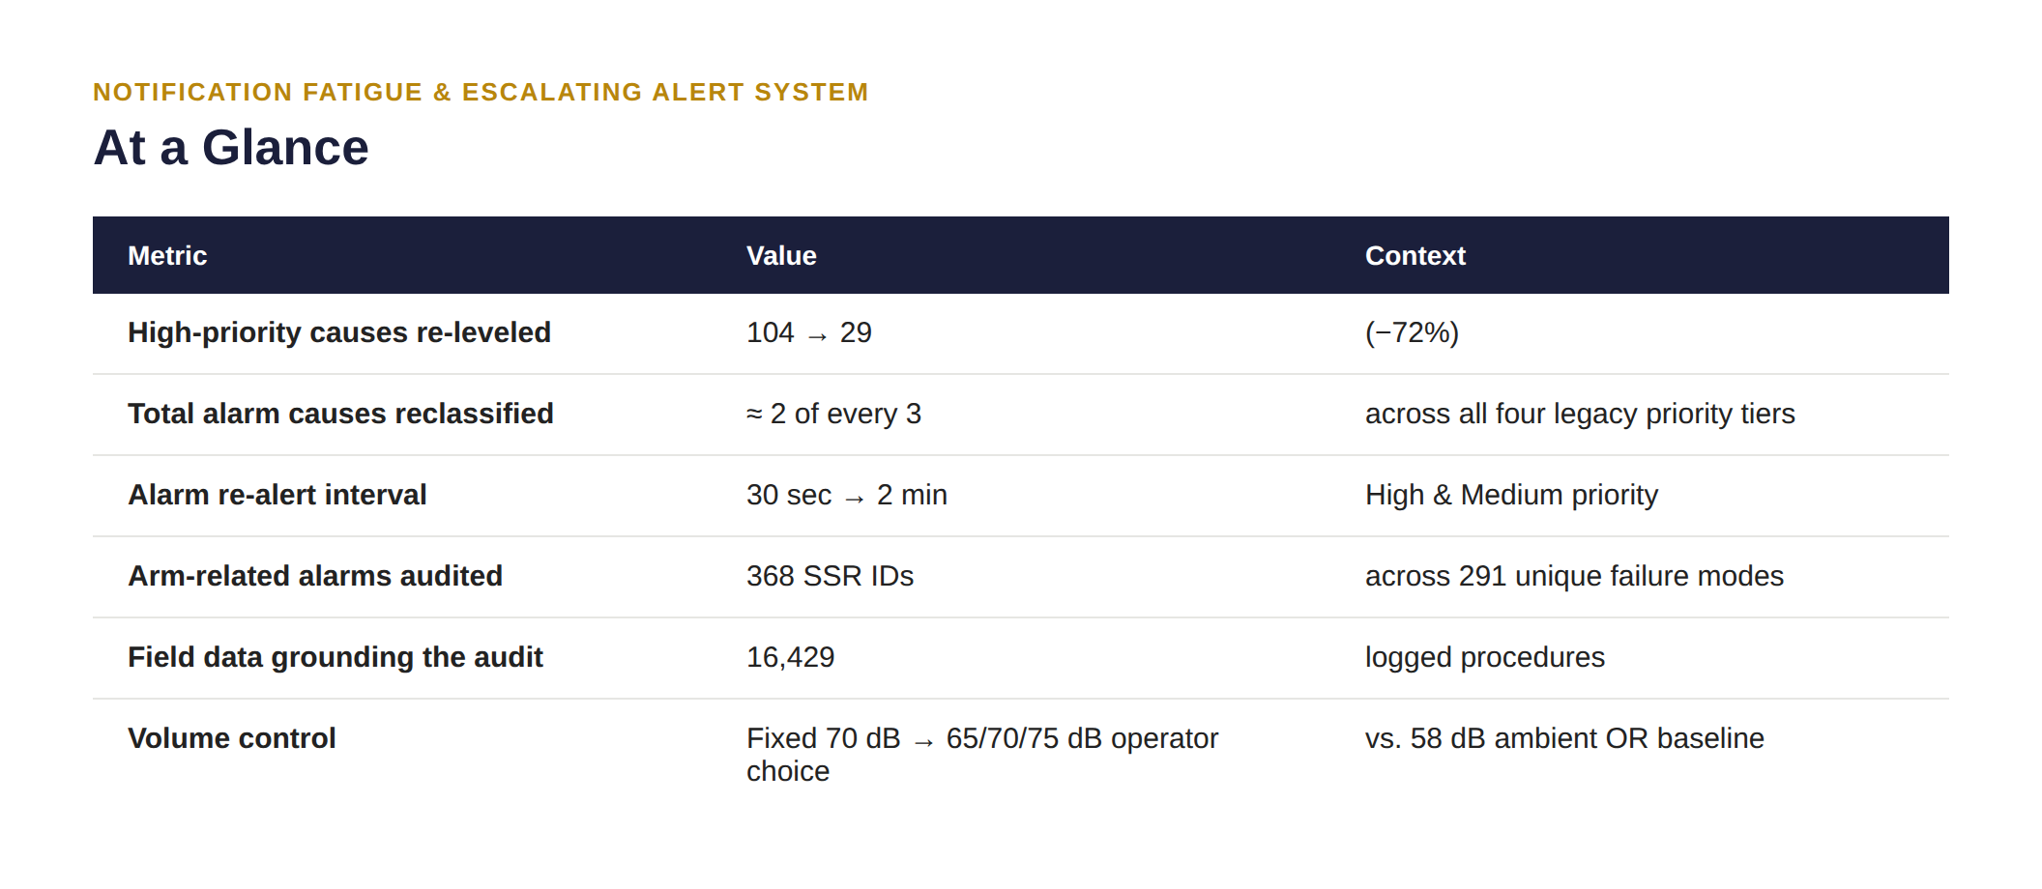The image size is (2042, 889).
Task: Select the 'Alarm re-alert interval' row label
Action: pyautogui.click(x=277, y=495)
